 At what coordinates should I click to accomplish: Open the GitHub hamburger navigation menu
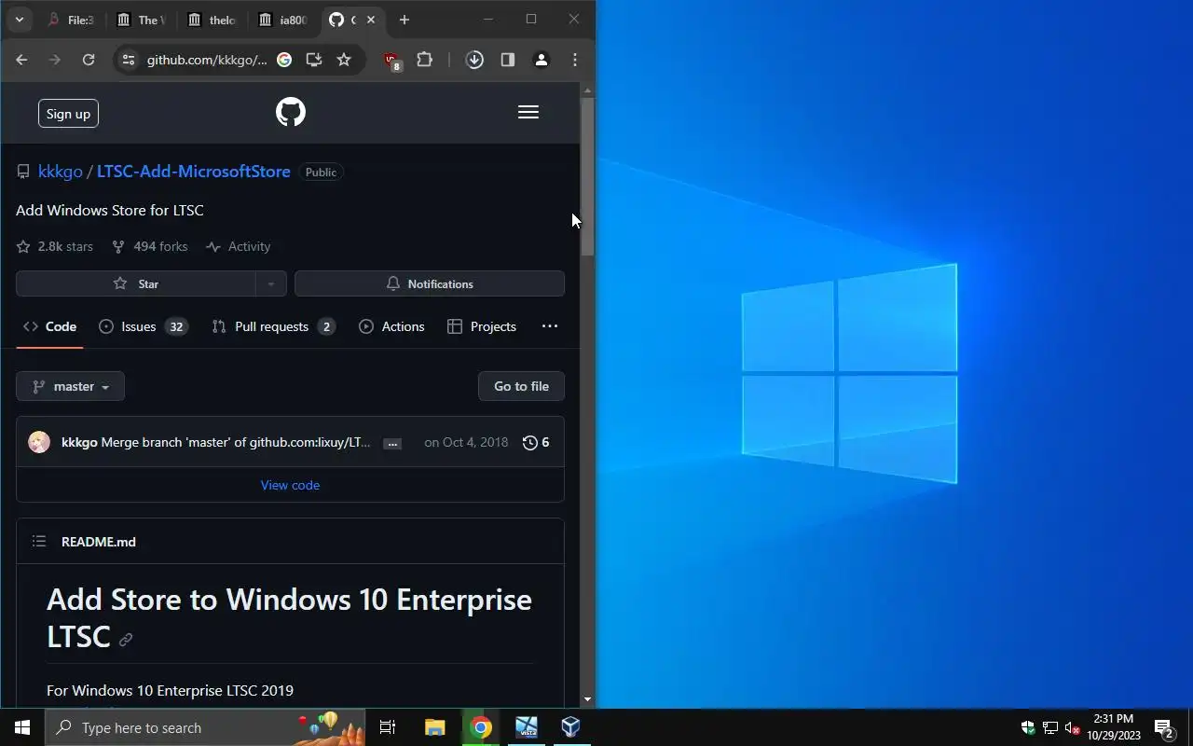click(528, 113)
